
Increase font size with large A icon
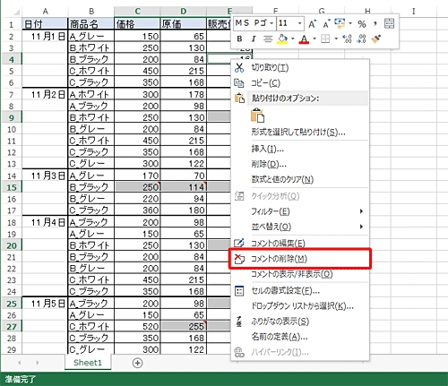(312, 23)
